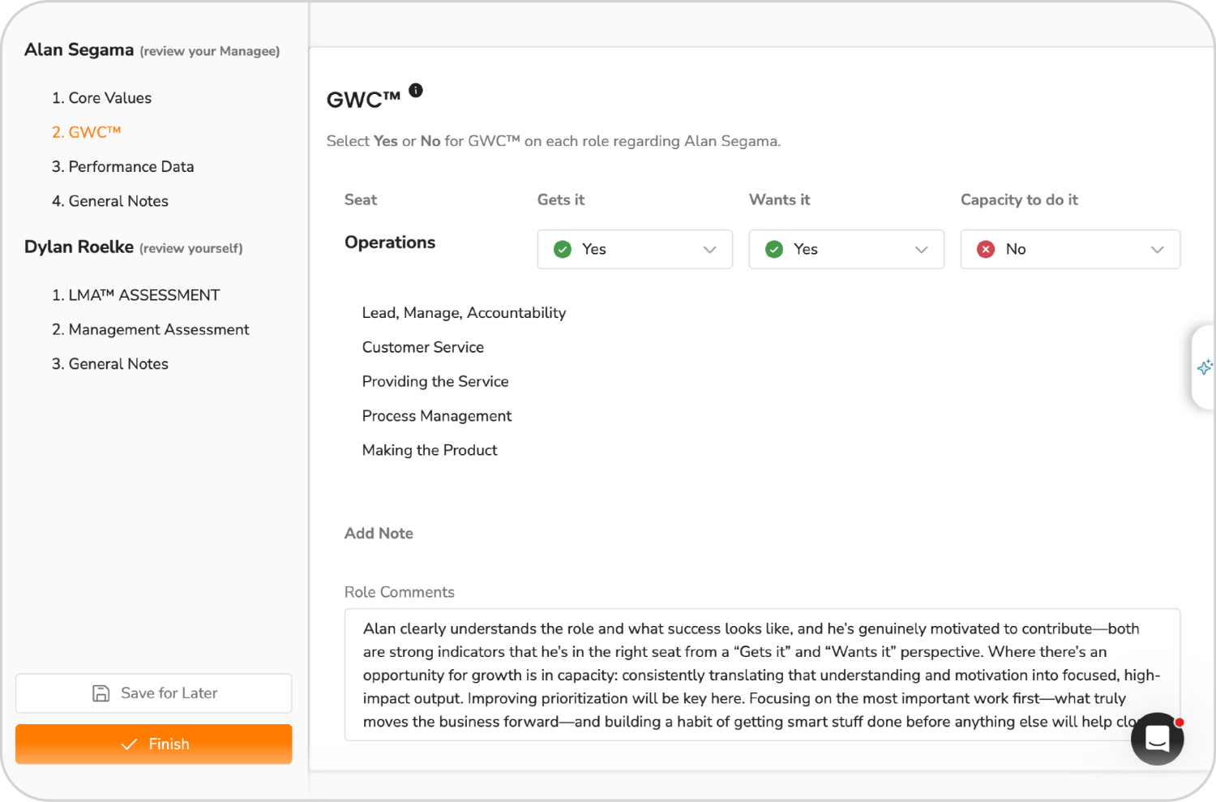The width and height of the screenshot is (1216, 802).
Task: Open Dylan's General Notes section
Action: click(109, 364)
